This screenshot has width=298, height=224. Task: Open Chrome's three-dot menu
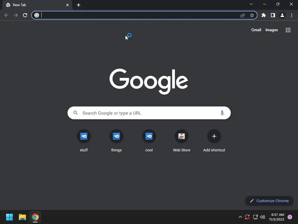(292, 15)
